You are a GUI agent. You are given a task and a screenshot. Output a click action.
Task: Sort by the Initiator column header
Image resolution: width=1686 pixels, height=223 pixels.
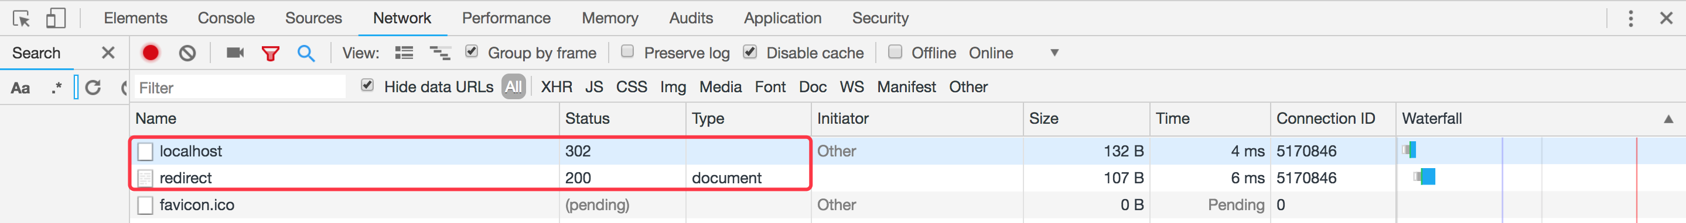point(917,119)
